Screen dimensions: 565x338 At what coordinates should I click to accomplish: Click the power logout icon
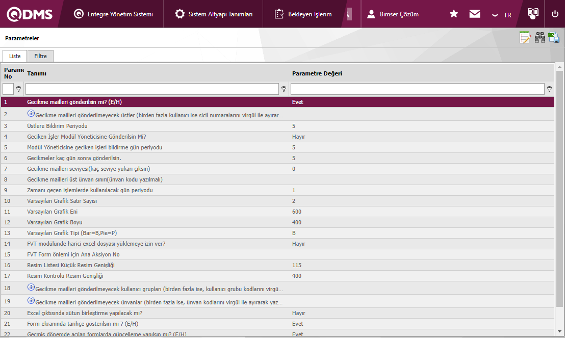tap(555, 14)
